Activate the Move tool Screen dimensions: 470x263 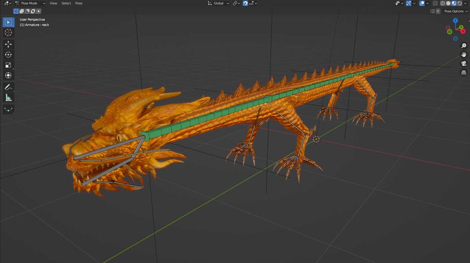pos(9,44)
